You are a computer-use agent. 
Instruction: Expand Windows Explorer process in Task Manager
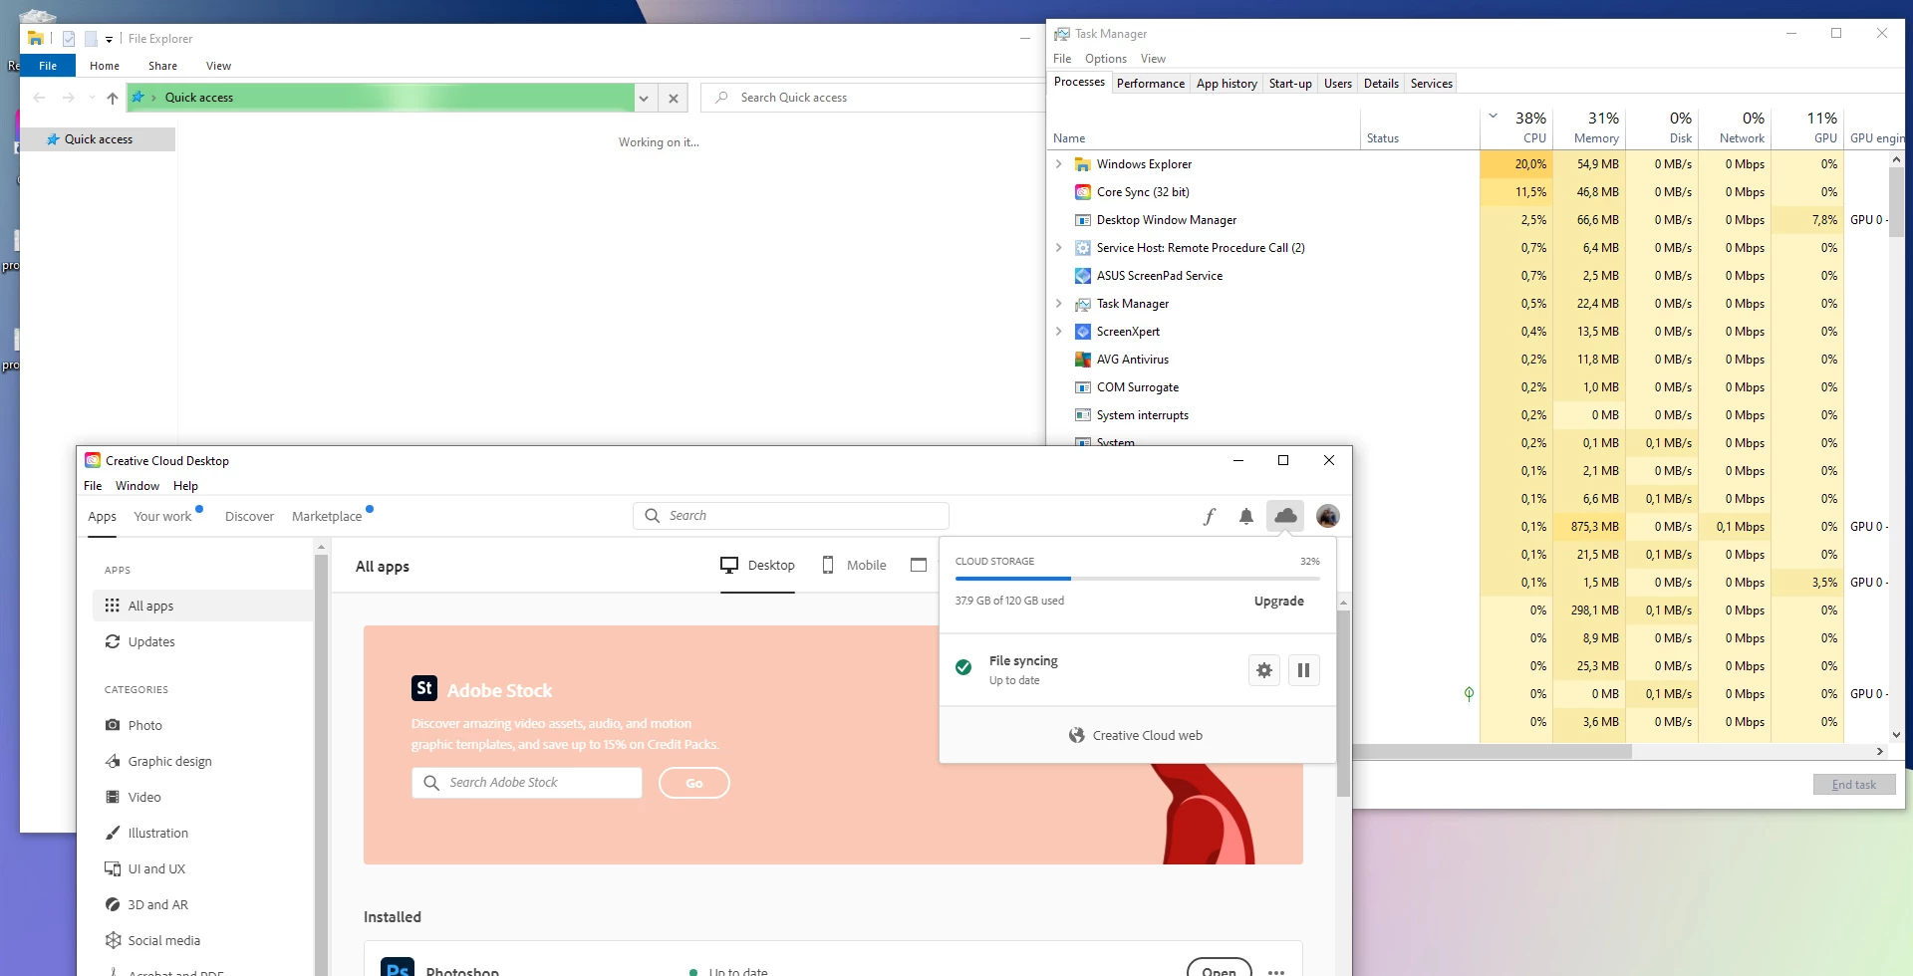pyautogui.click(x=1058, y=164)
